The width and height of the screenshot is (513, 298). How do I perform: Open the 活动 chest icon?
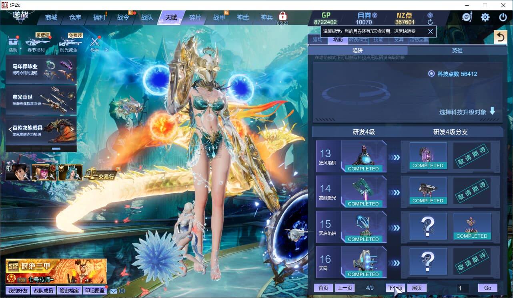coord(13,41)
